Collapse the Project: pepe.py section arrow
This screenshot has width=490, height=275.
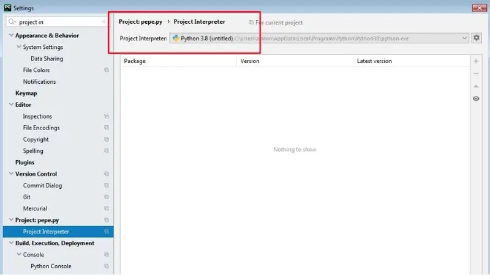click(11, 220)
